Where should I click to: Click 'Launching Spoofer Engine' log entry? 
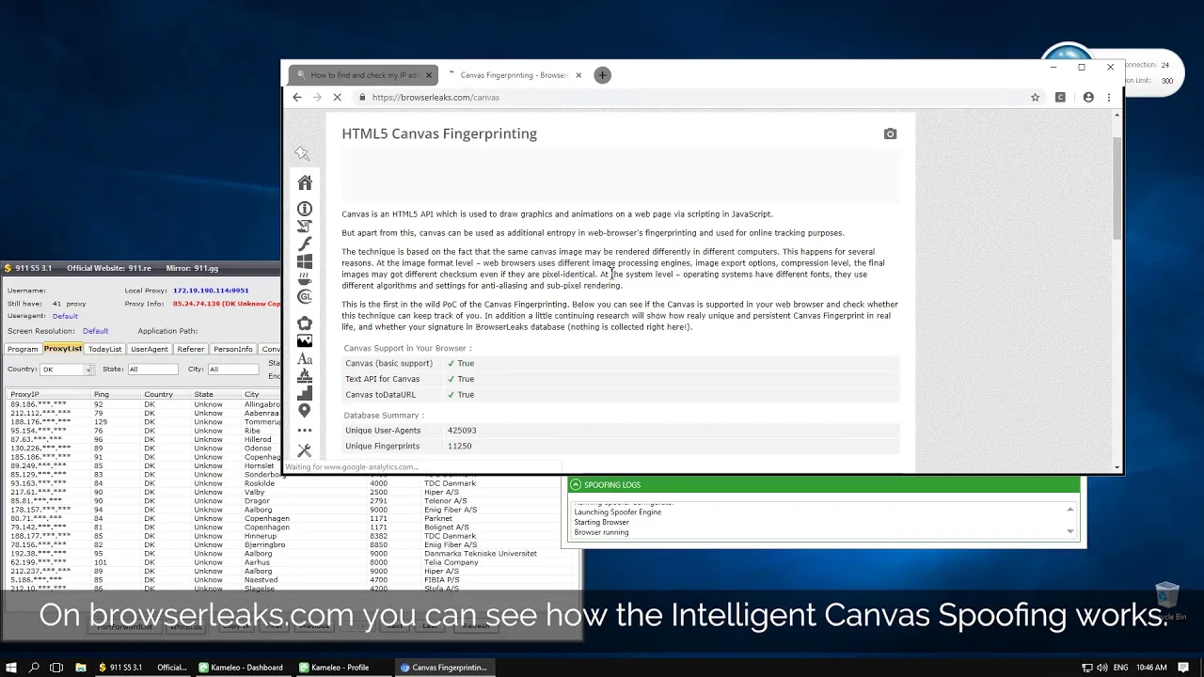pos(618,512)
